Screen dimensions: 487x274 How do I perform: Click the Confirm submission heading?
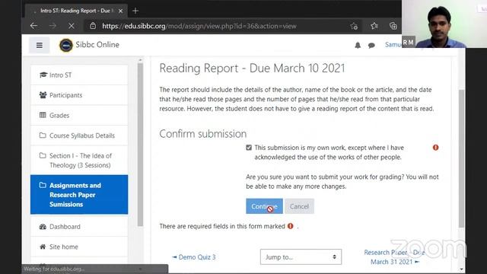(203, 134)
